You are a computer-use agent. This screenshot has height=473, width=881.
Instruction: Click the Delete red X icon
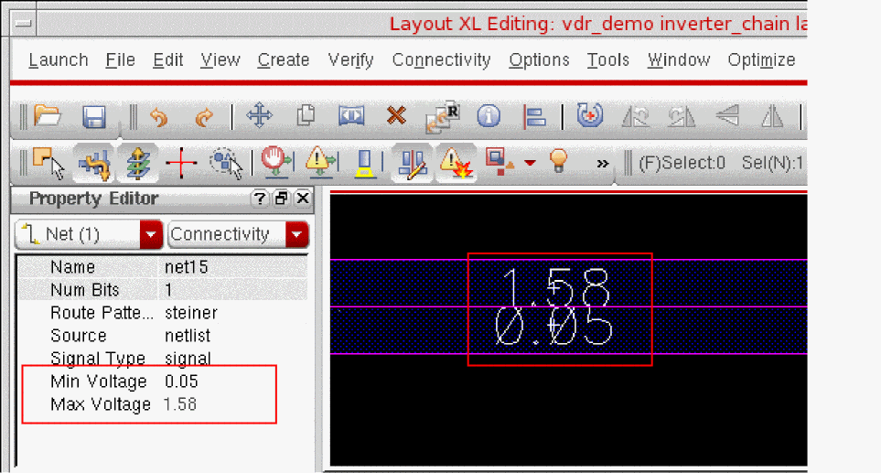pos(396,116)
